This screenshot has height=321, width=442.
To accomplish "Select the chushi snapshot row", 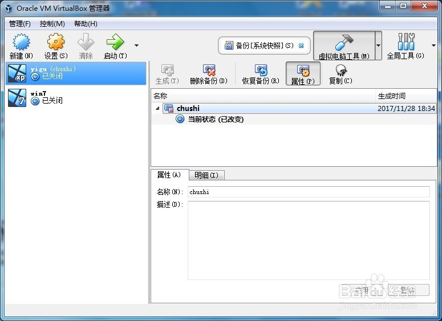I will click(x=299, y=108).
